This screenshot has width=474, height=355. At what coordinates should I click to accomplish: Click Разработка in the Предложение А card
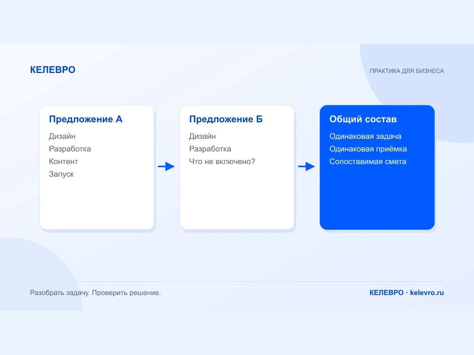pyautogui.click(x=70, y=149)
